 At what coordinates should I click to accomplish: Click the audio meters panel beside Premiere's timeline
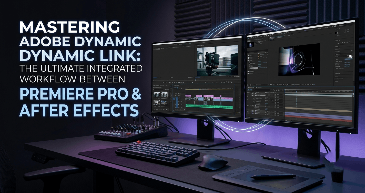[237, 100]
